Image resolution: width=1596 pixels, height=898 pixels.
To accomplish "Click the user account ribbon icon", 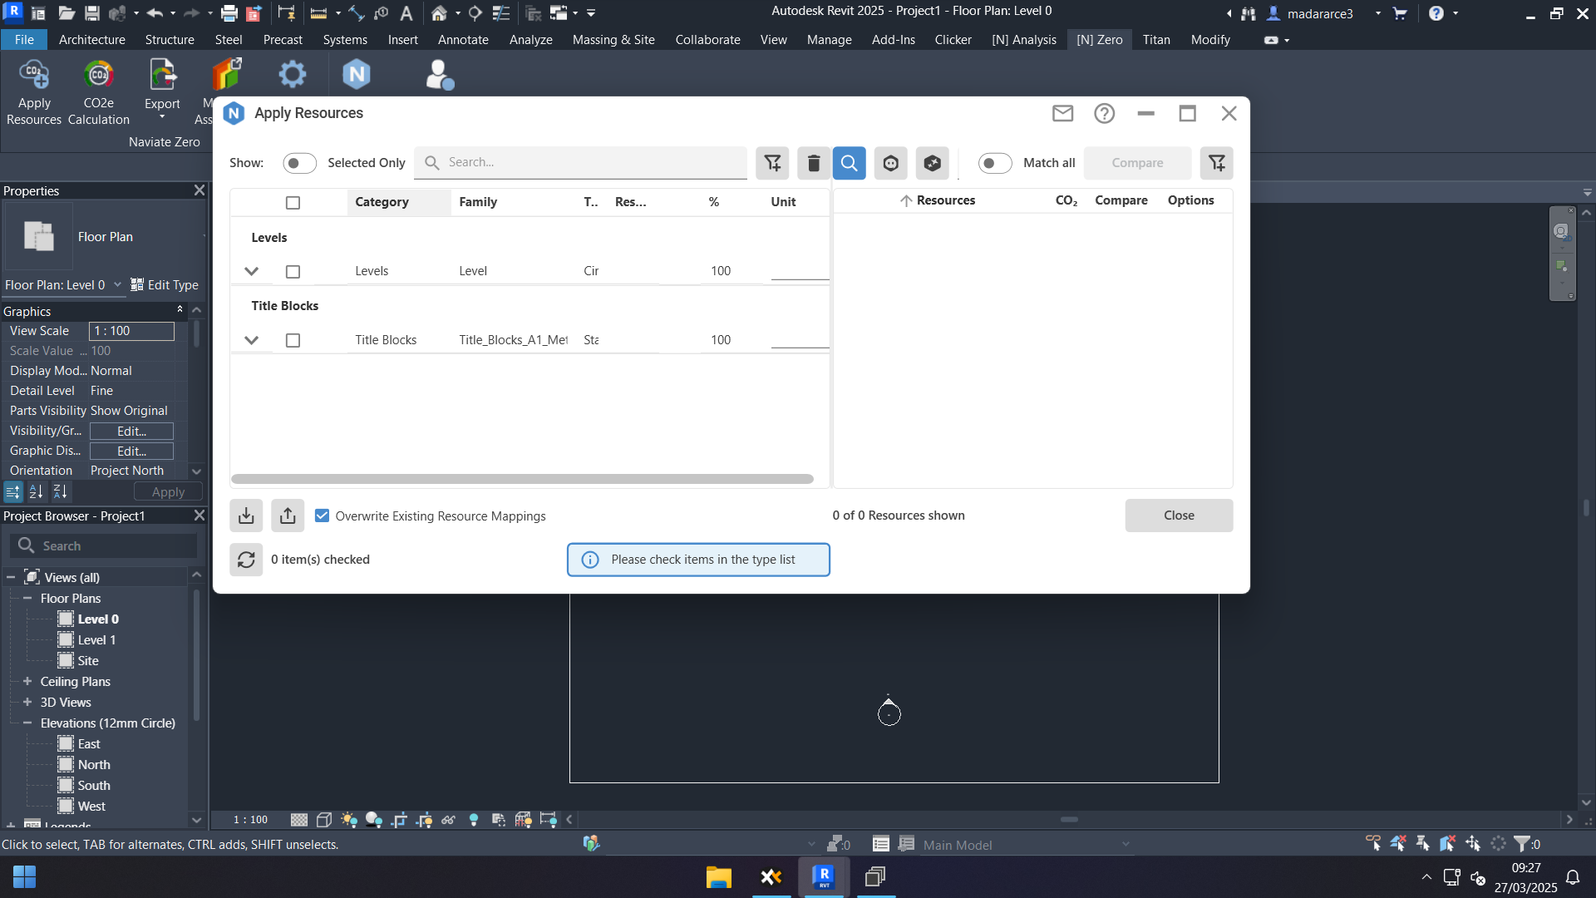I will 439,75.
